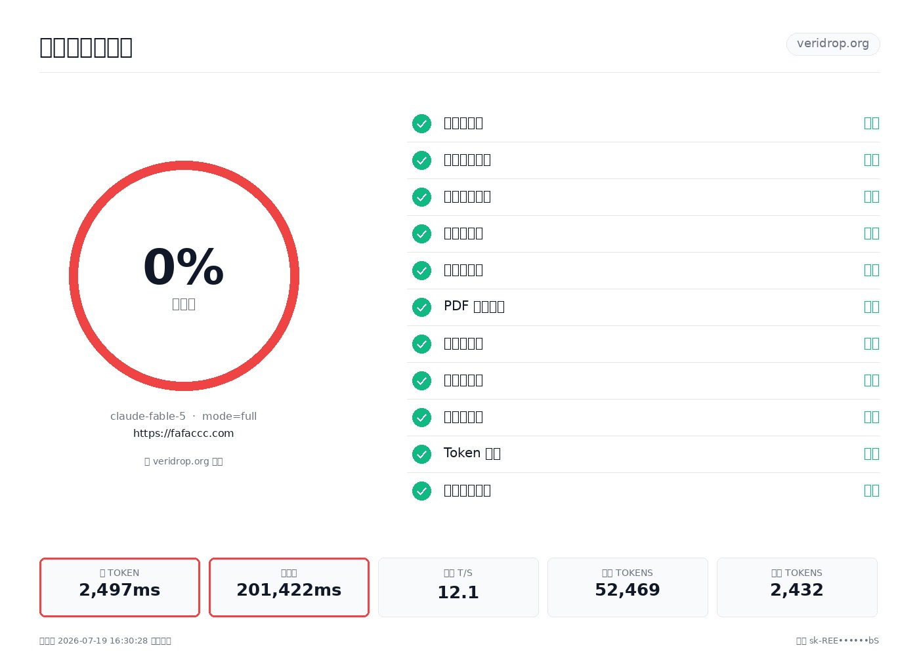Open the veridrop.org badge in the header
919x656 pixels.
(833, 44)
